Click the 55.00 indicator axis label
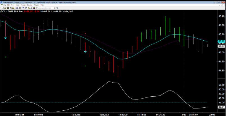226x116 pixels. tap(221, 85)
